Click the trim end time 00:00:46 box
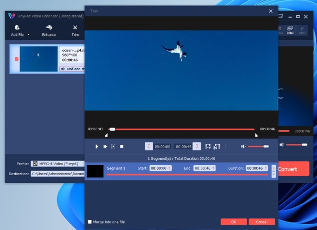 click(183, 147)
